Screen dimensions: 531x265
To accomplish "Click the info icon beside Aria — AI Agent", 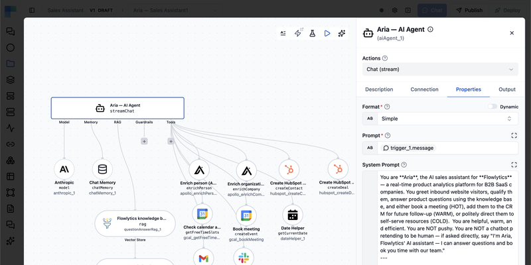I will click(x=430, y=29).
